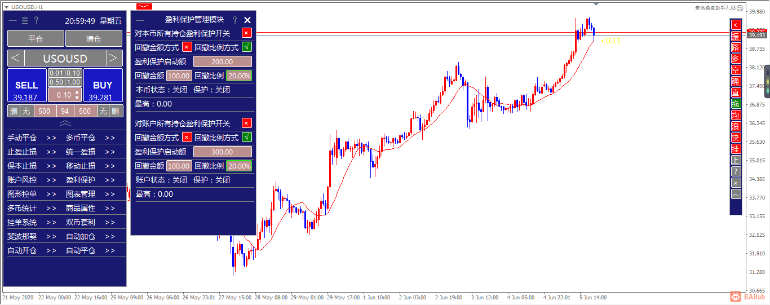The image size is (770, 305).
Task: Toggle 回撤比例方式 green check in the 本币 section
Action: pyautogui.click(x=246, y=47)
